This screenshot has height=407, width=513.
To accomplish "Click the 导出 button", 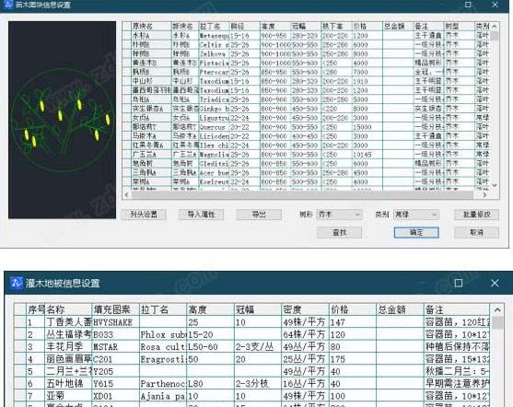I will (259, 215).
